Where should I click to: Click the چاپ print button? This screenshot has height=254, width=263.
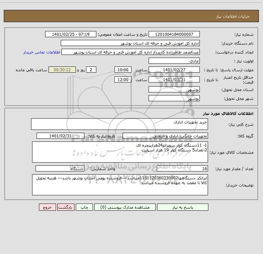tap(84, 207)
